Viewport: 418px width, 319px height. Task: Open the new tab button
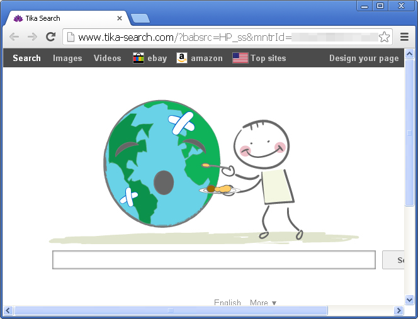[140, 18]
